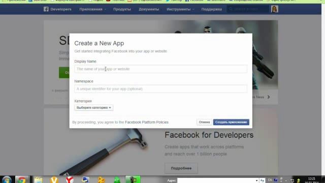The image size is (325, 183).
Task: Click the Facebook logo icon beside Developers
Action: pyautogui.click(x=46, y=9)
